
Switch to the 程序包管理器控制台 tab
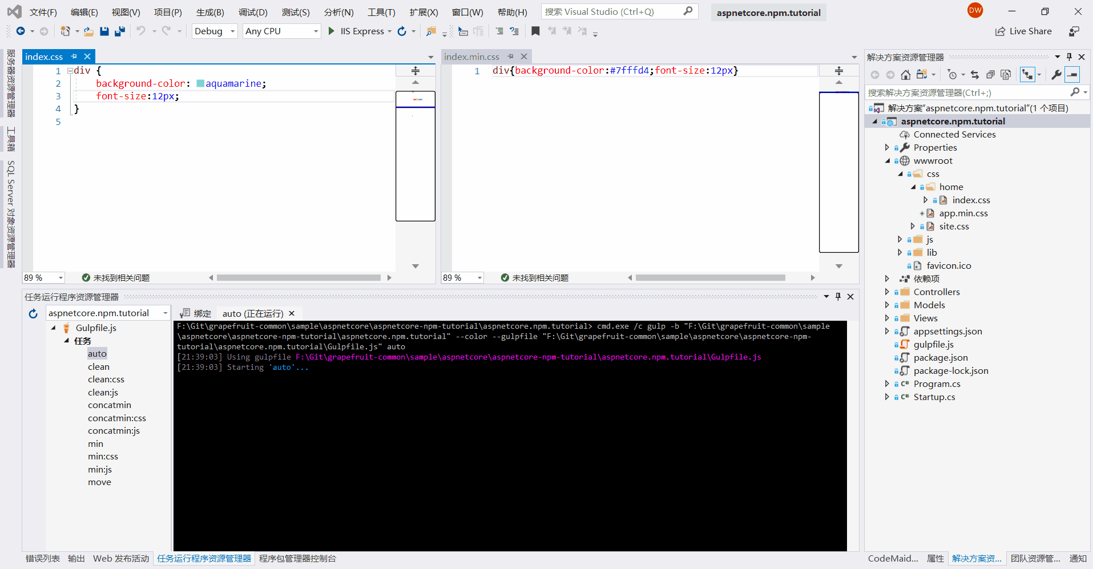point(298,559)
